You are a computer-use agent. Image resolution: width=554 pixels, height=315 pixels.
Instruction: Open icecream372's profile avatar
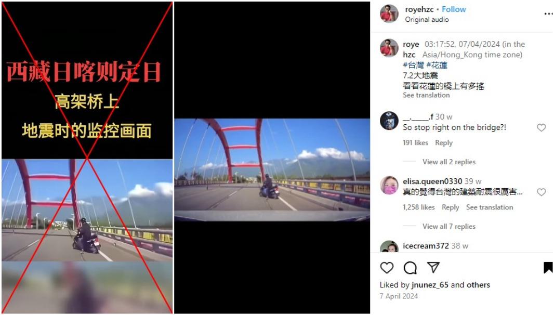click(x=389, y=246)
